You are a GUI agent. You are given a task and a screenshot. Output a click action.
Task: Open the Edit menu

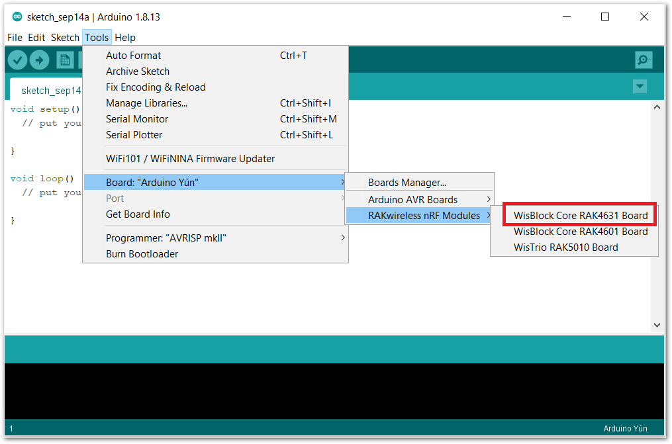point(36,38)
